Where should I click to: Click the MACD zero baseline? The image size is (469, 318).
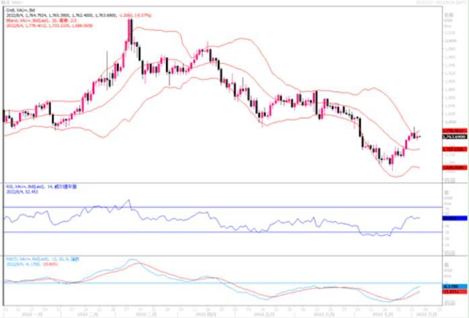[202, 283]
